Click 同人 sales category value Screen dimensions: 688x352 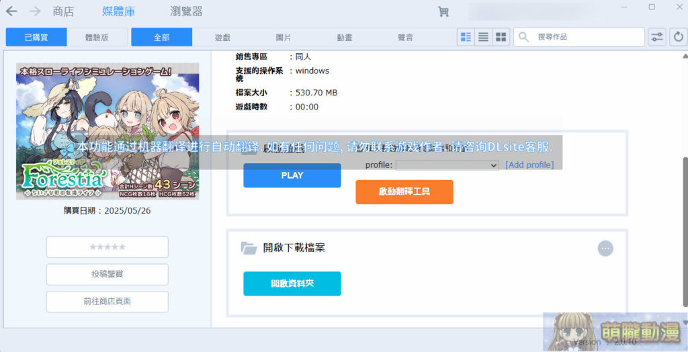pyautogui.click(x=303, y=56)
